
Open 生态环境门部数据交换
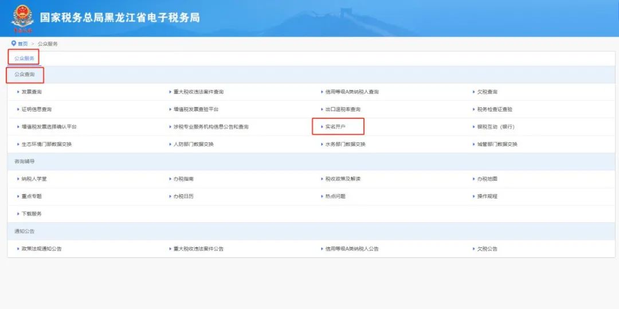pos(46,144)
